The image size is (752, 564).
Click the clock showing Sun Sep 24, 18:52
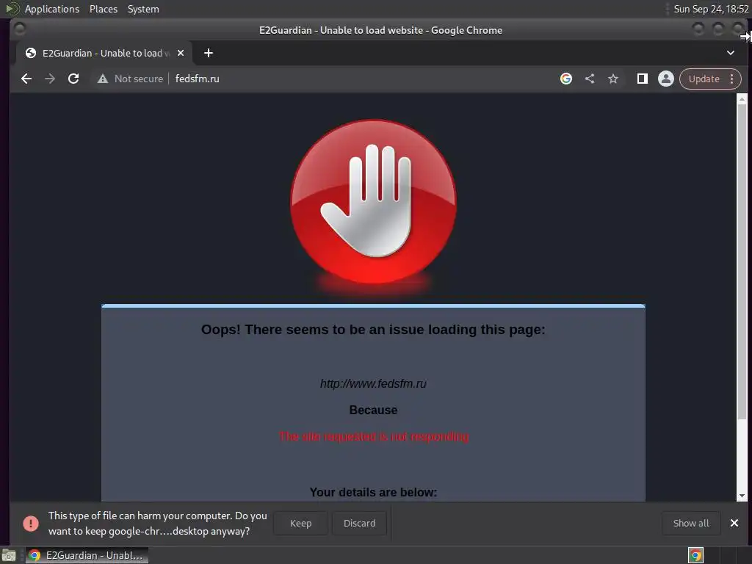(x=711, y=9)
